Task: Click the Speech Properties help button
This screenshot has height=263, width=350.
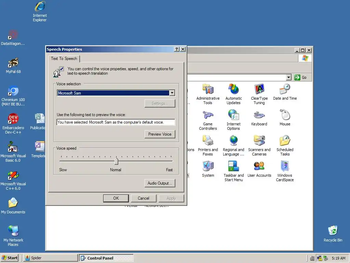Action: (x=177, y=49)
